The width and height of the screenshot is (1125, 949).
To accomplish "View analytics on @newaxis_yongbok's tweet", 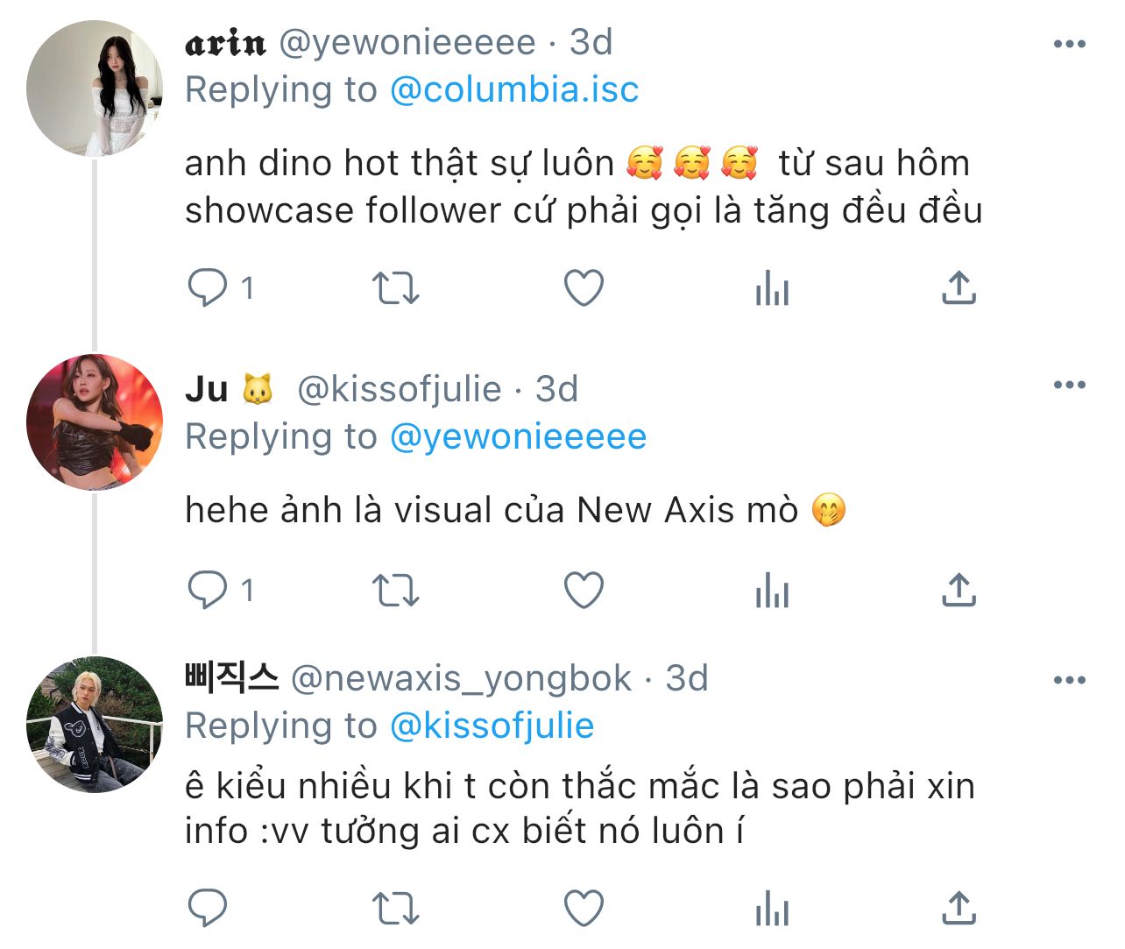I will pyautogui.click(x=772, y=909).
